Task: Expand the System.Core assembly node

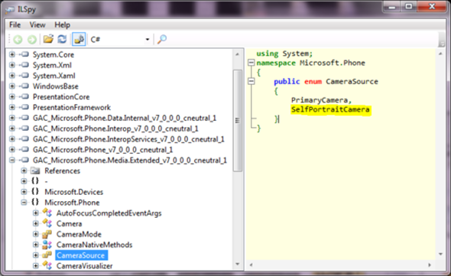Action: 12,54
